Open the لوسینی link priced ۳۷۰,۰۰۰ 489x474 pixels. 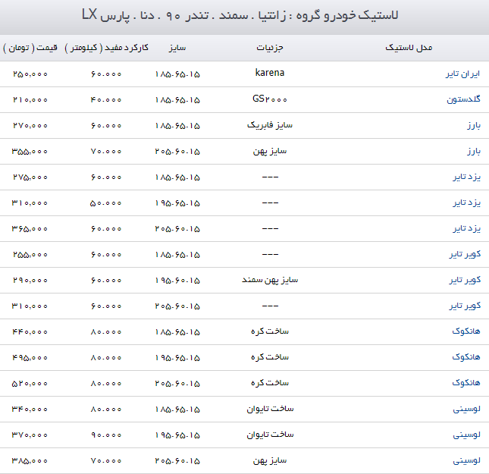pyautogui.click(x=466, y=435)
